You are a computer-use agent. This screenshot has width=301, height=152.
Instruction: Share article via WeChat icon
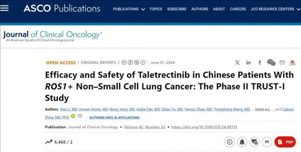[x=271, y=62]
